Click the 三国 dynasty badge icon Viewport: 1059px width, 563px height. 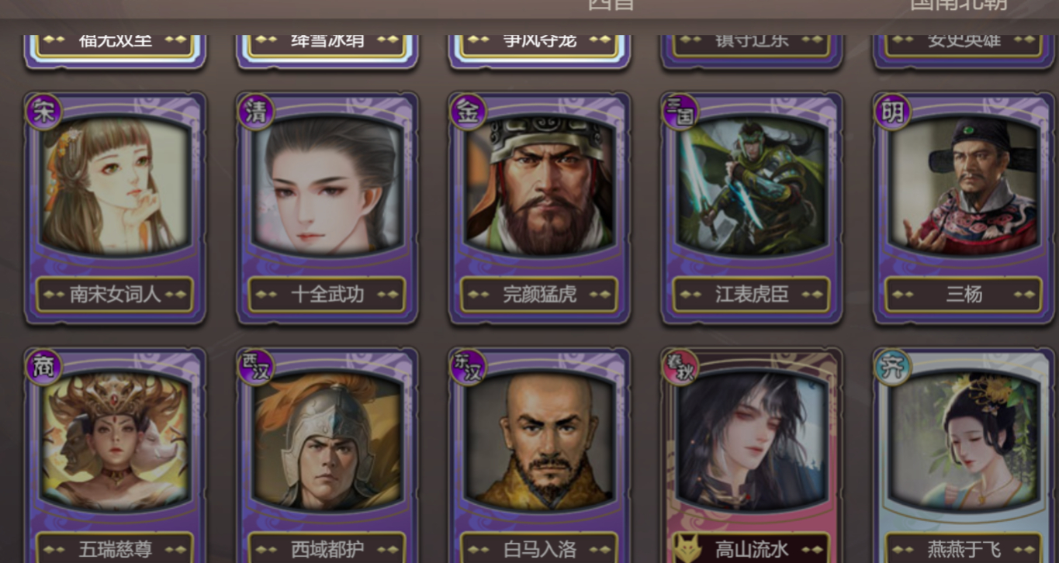(680, 112)
